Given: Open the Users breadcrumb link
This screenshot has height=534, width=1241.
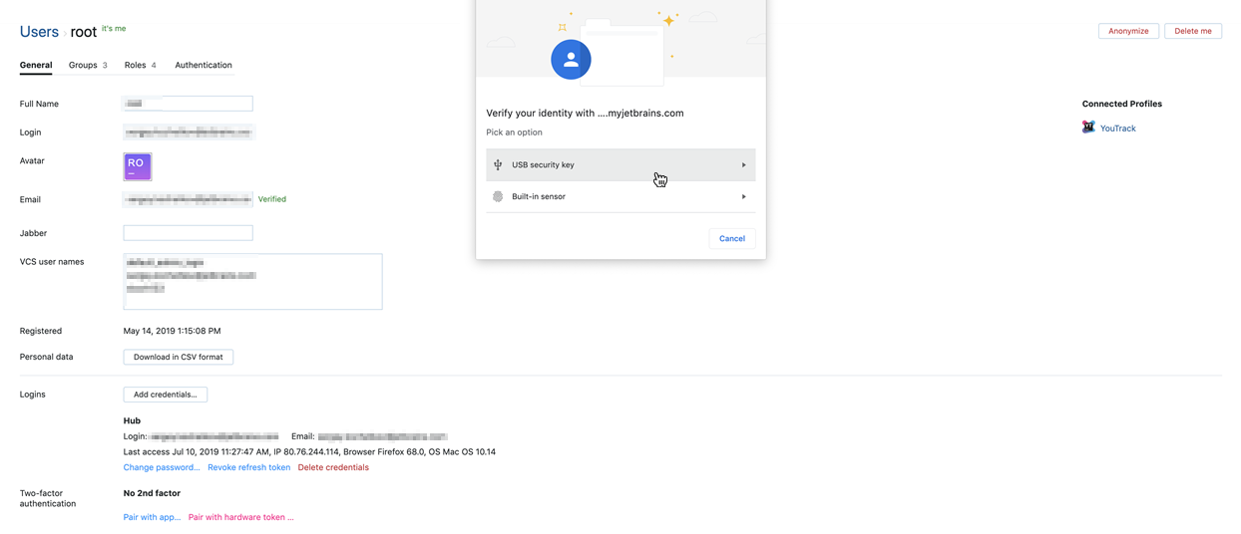Looking at the screenshot, I should tap(40, 32).
